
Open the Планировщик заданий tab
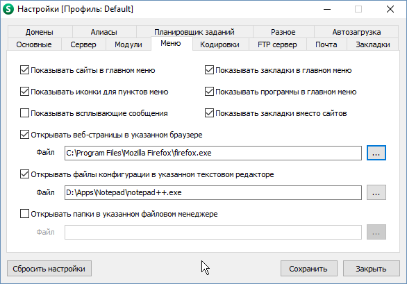coord(194,32)
